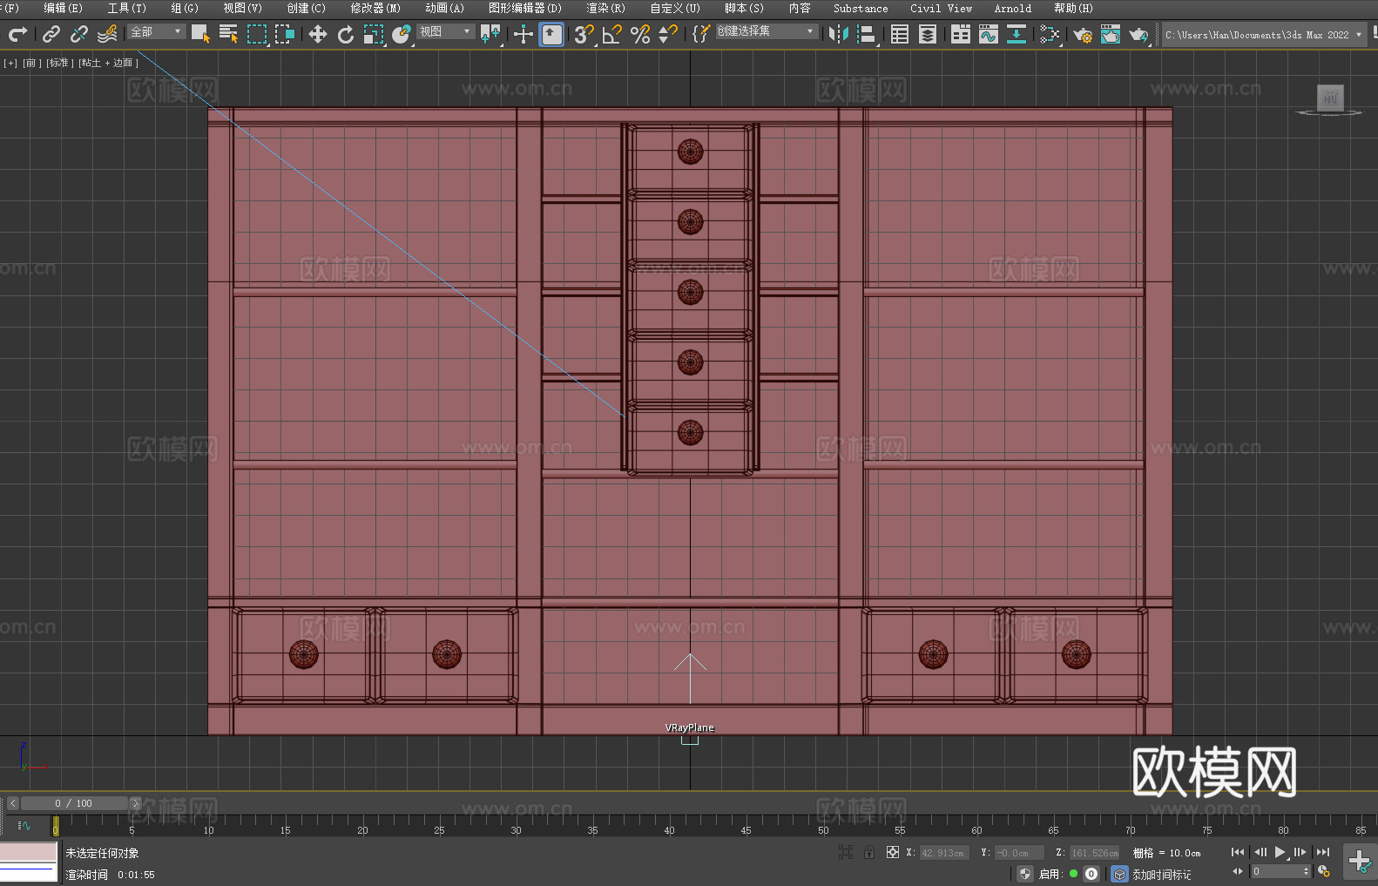Open the Arnold menu
Image resolution: width=1378 pixels, height=886 pixels.
coord(1013,8)
